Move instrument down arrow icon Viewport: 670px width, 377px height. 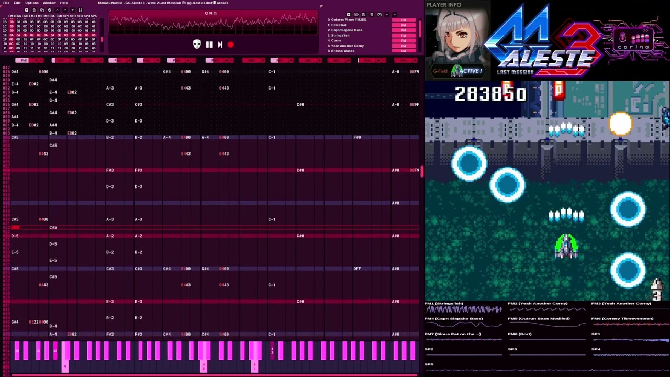tap(395, 14)
